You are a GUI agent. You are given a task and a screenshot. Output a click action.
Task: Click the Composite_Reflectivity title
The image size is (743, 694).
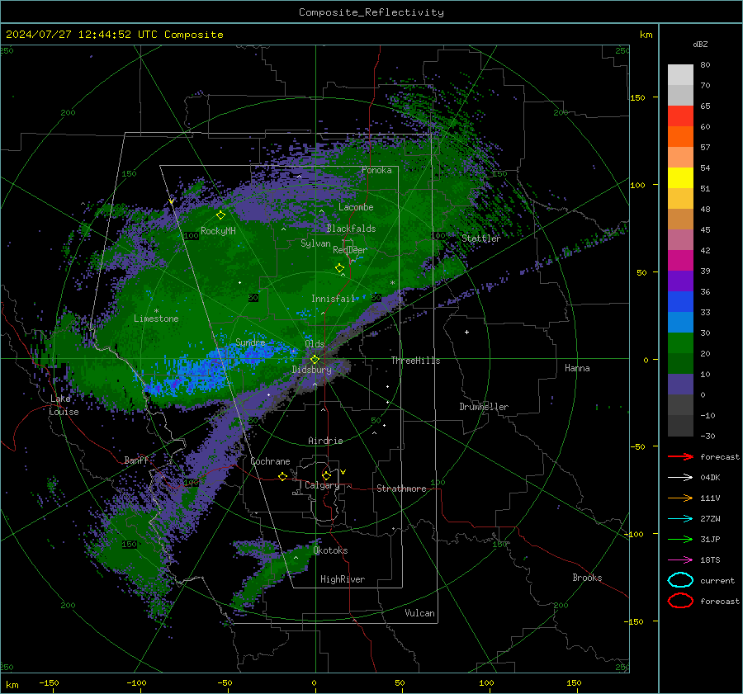tap(371, 12)
